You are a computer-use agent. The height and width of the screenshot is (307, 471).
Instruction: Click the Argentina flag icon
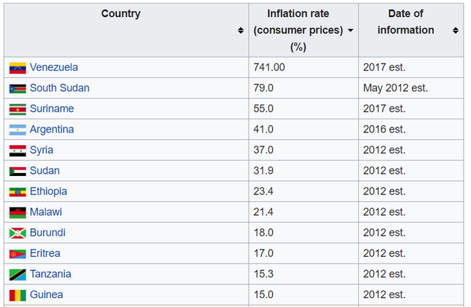[x=18, y=130]
